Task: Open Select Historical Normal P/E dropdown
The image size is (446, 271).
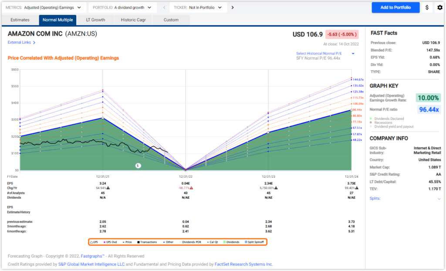Action: (x=325, y=54)
